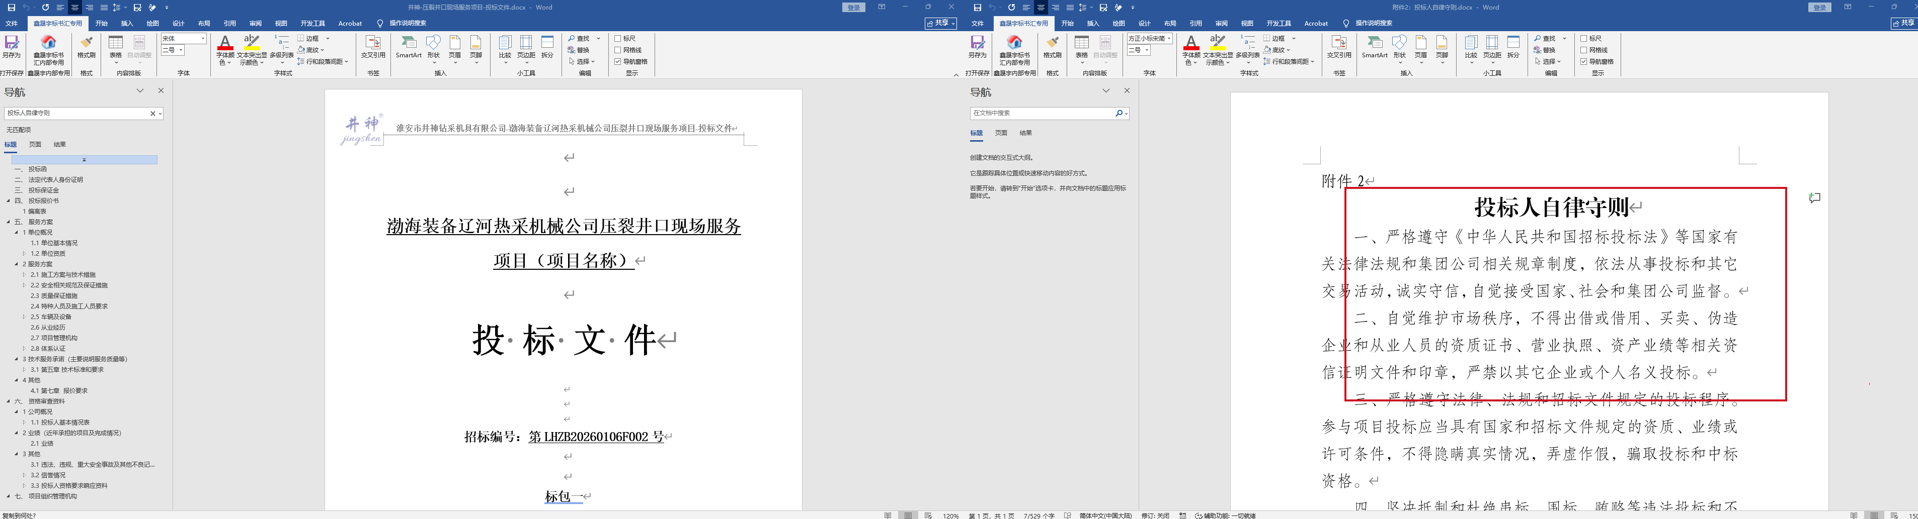This screenshot has height=519, width=1918.
Task: Open 审阅 tab in left window
Action: tap(256, 24)
